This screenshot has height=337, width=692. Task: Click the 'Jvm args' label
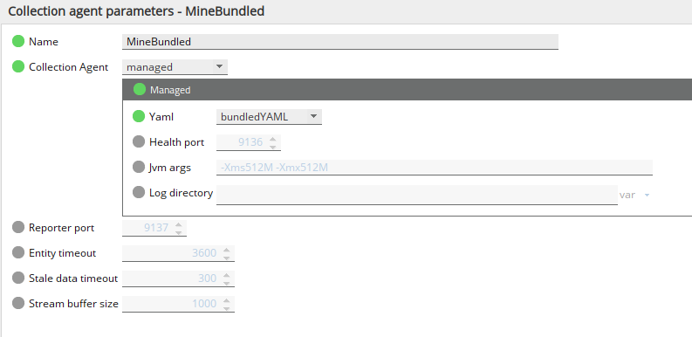(x=170, y=168)
